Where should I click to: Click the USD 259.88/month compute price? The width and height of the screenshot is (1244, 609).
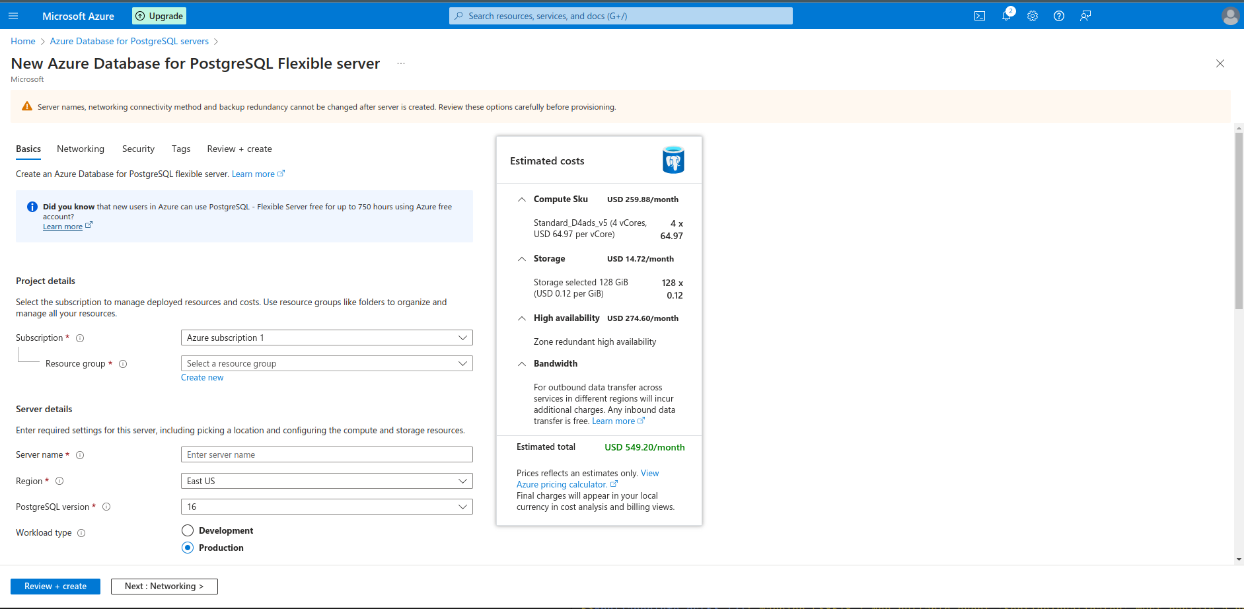click(643, 199)
